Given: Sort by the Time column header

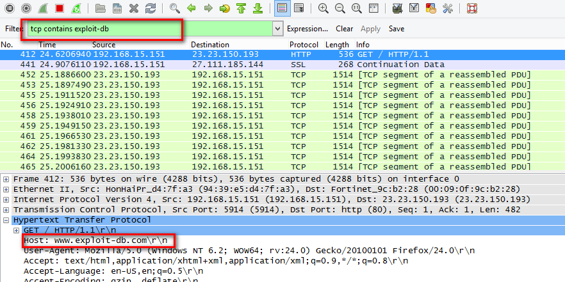Looking at the screenshot, I should (65, 45).
